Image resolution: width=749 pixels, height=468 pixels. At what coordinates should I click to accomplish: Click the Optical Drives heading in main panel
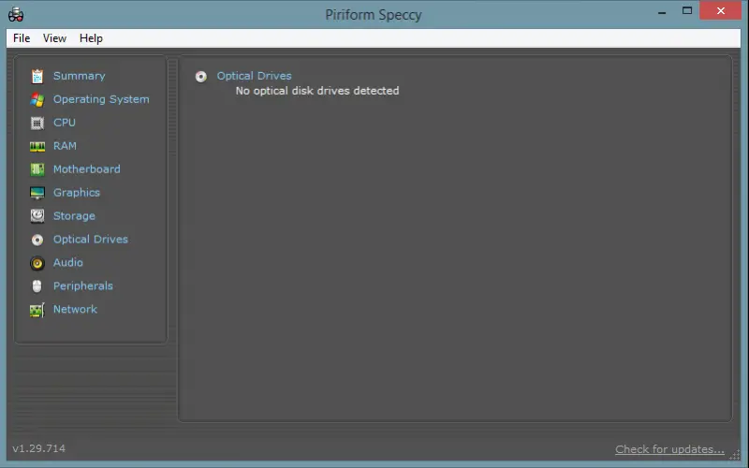pyautogui.click(x=254, y=76)
